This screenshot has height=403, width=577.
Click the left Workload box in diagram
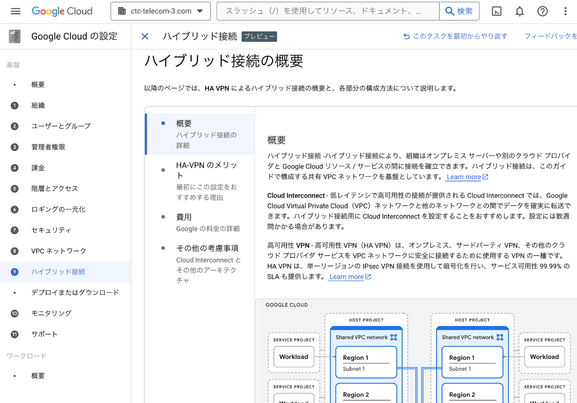point(294,357)
